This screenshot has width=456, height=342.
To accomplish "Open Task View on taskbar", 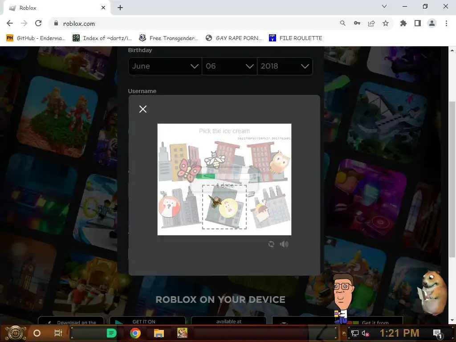I will tap(58, 333).
